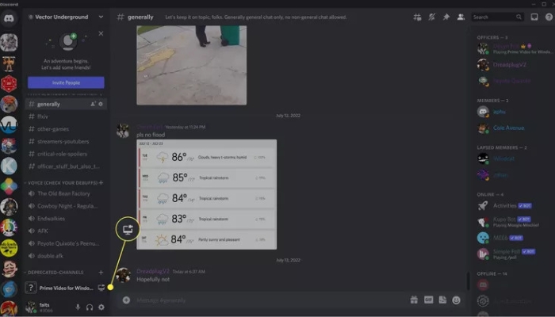Open the ffxiv channel
Viewport: 555px width, 317px height.
click(x=66, y=116)
